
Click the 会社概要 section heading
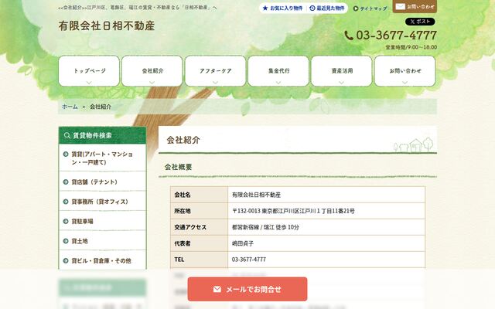point(179,167)
